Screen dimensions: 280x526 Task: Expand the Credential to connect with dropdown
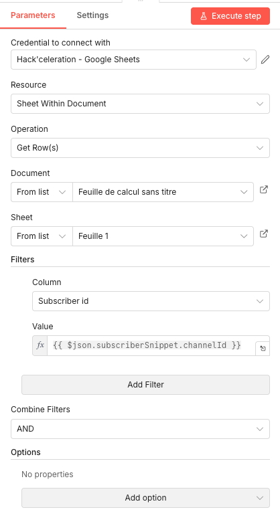[x=133, y=60]
